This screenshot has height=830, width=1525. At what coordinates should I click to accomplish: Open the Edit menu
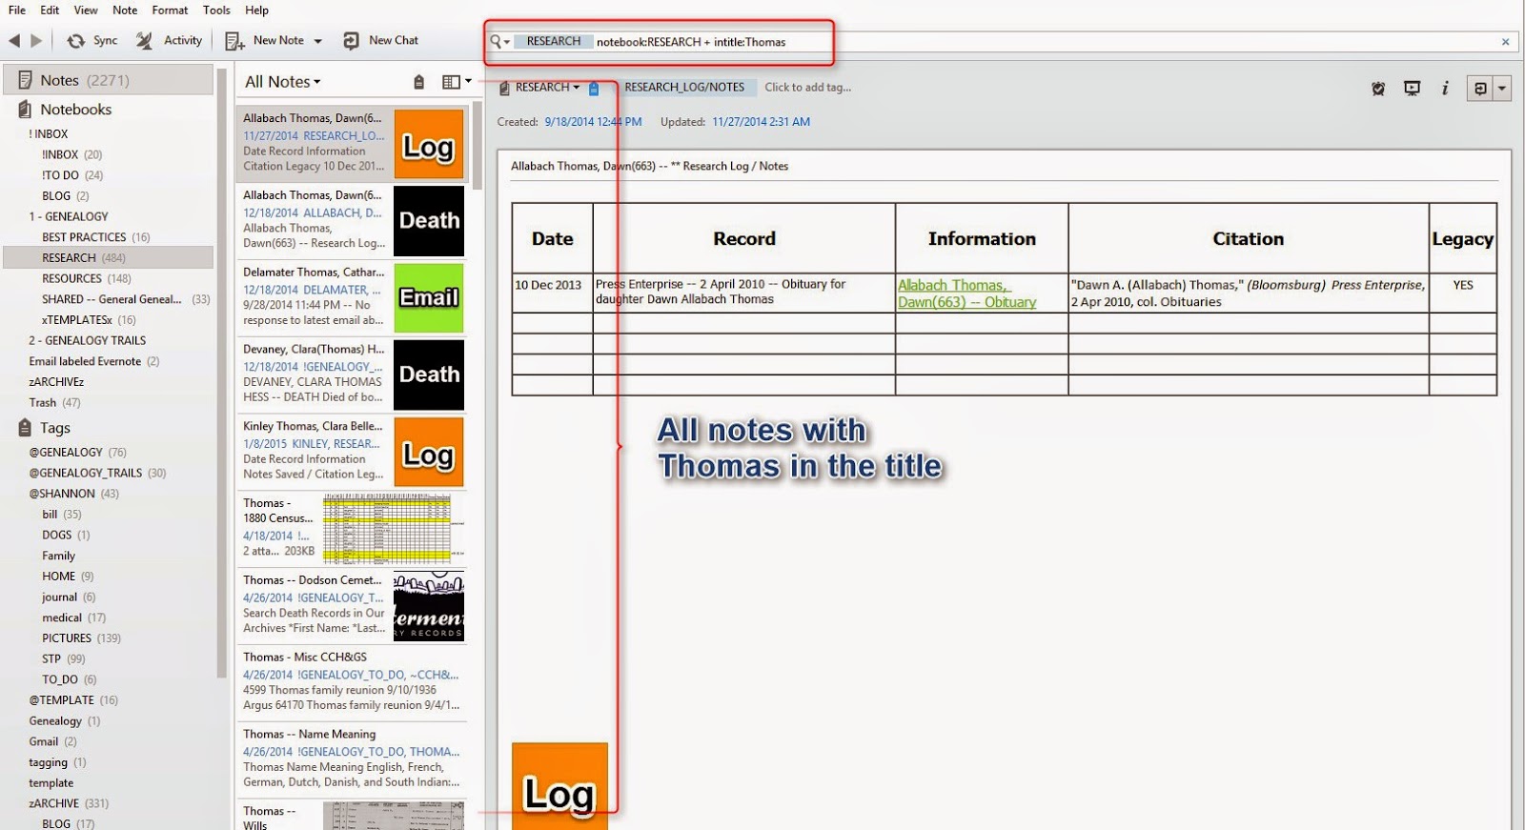pos(50,10)
